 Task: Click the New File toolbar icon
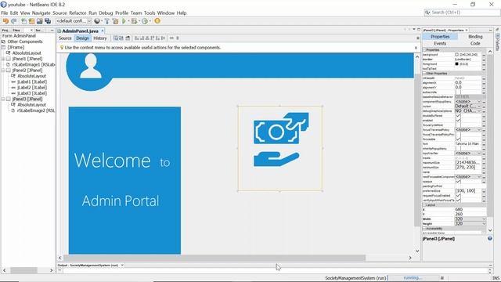point(24,21)
